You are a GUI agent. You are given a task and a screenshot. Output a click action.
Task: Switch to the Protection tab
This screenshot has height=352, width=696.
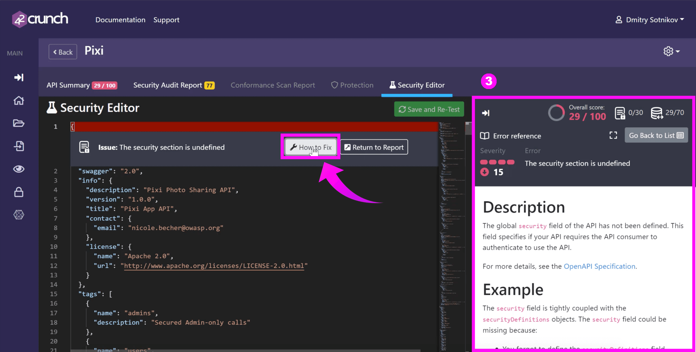click(352, 85)
